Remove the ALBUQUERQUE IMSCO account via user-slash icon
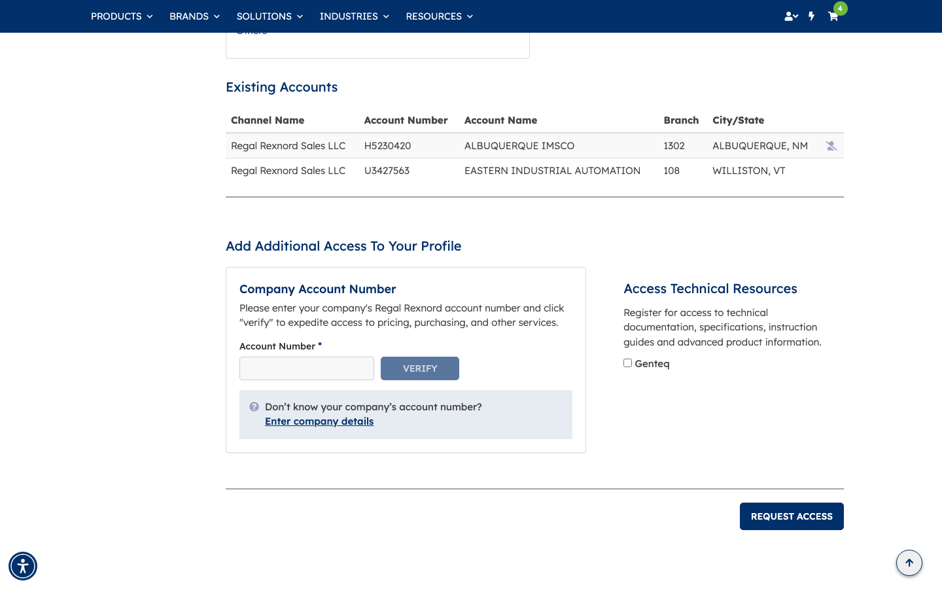The width and height of the screenshot is (942, 589). tap(831, 146)
